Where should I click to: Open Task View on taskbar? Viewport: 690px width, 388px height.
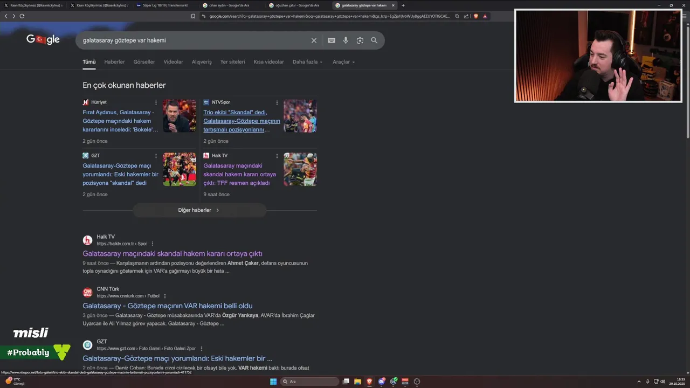(x=346, y=382)
